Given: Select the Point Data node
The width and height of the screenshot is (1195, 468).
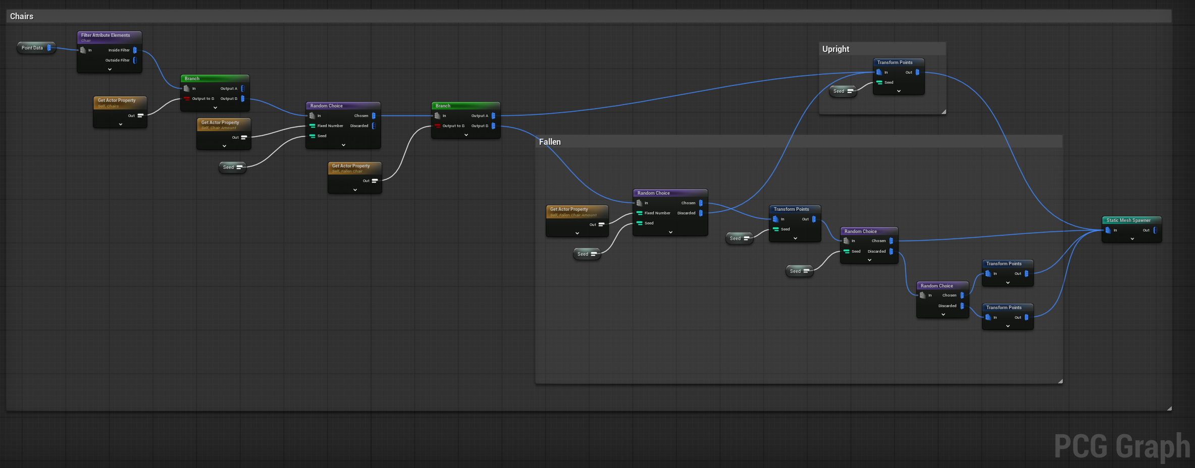Looking at the screenshot, I should tap(36, 48).
